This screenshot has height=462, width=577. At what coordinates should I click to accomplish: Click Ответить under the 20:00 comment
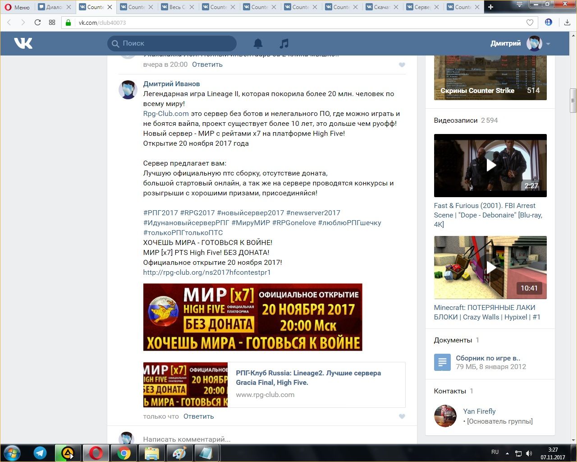tap(207, 65)
